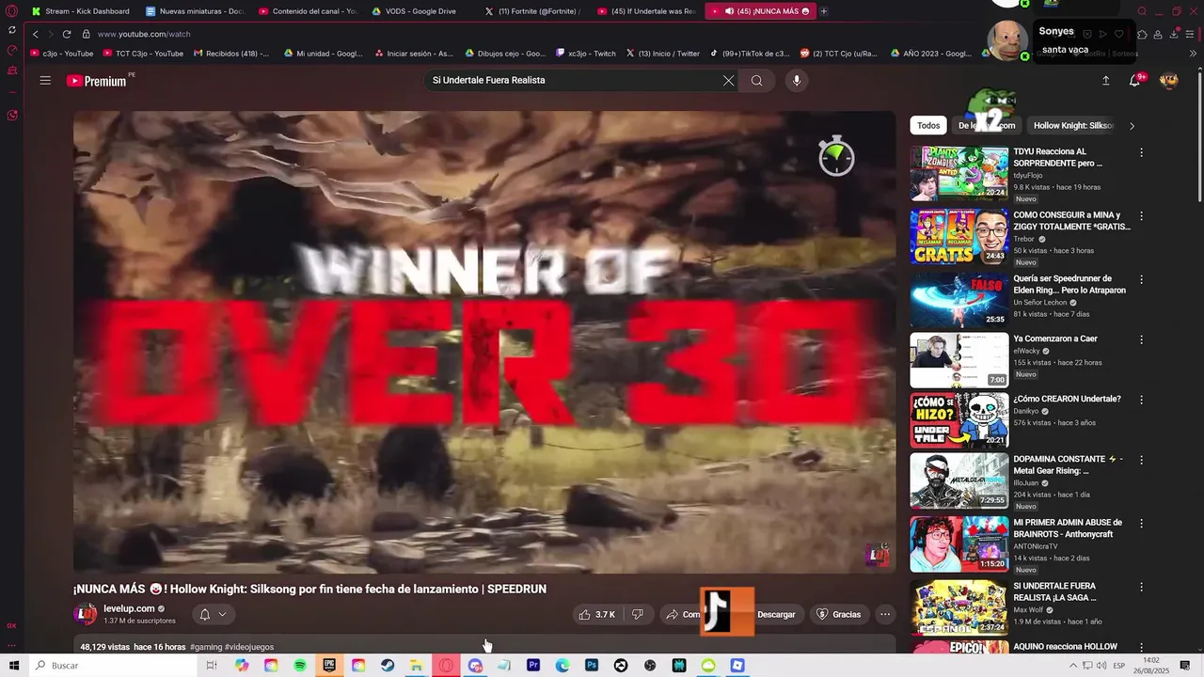This screenshot has height=677, width=1204.
Task: Open the account avatar menu
Action: click(1169, 81)
